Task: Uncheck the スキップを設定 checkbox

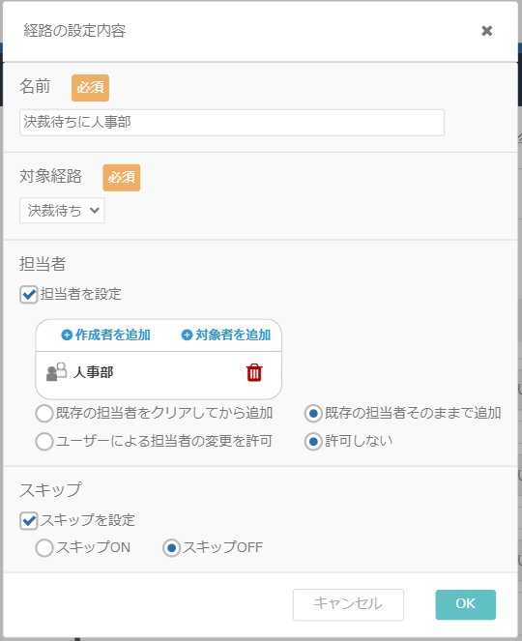Action: click(29, 521)
